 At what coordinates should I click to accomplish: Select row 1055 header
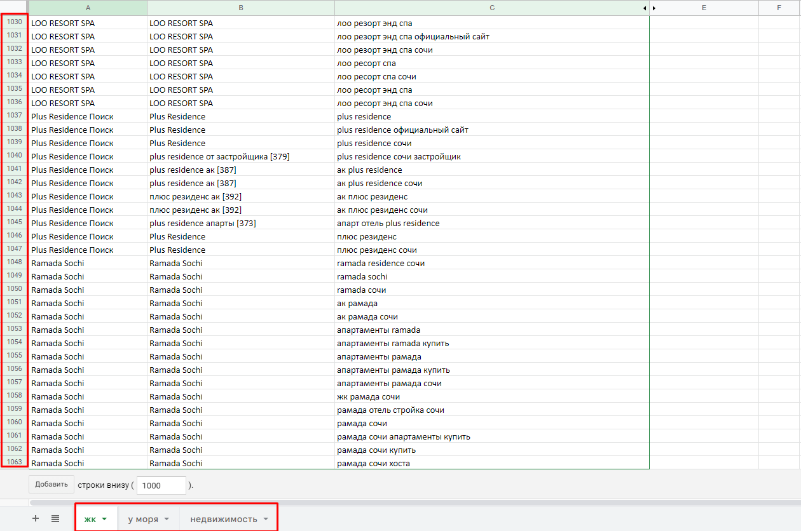15,356
